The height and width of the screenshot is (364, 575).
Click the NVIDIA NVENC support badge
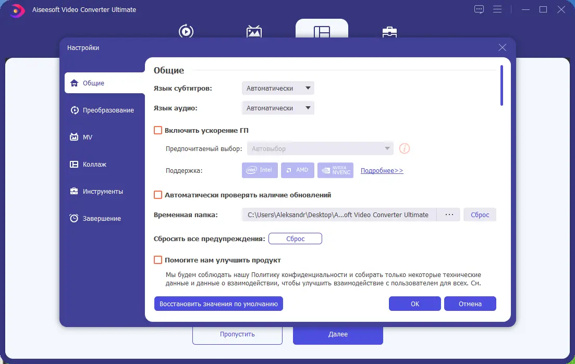tap(336, 170)
